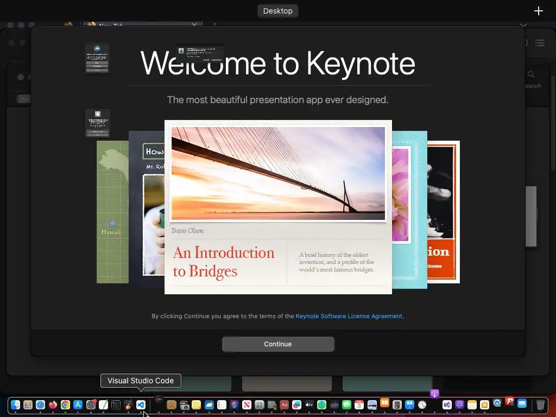Click the search magnifier in the background window
The width and height of the screenshot is (556, 417).
coord(531,74)
